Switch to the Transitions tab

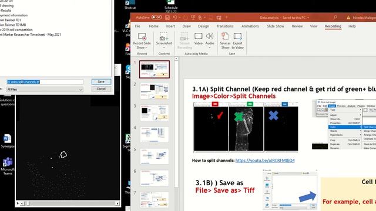tap(224, 26)
